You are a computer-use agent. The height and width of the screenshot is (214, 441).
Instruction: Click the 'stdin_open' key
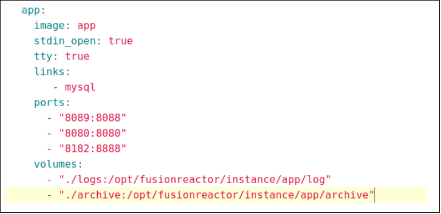point(65,41)
